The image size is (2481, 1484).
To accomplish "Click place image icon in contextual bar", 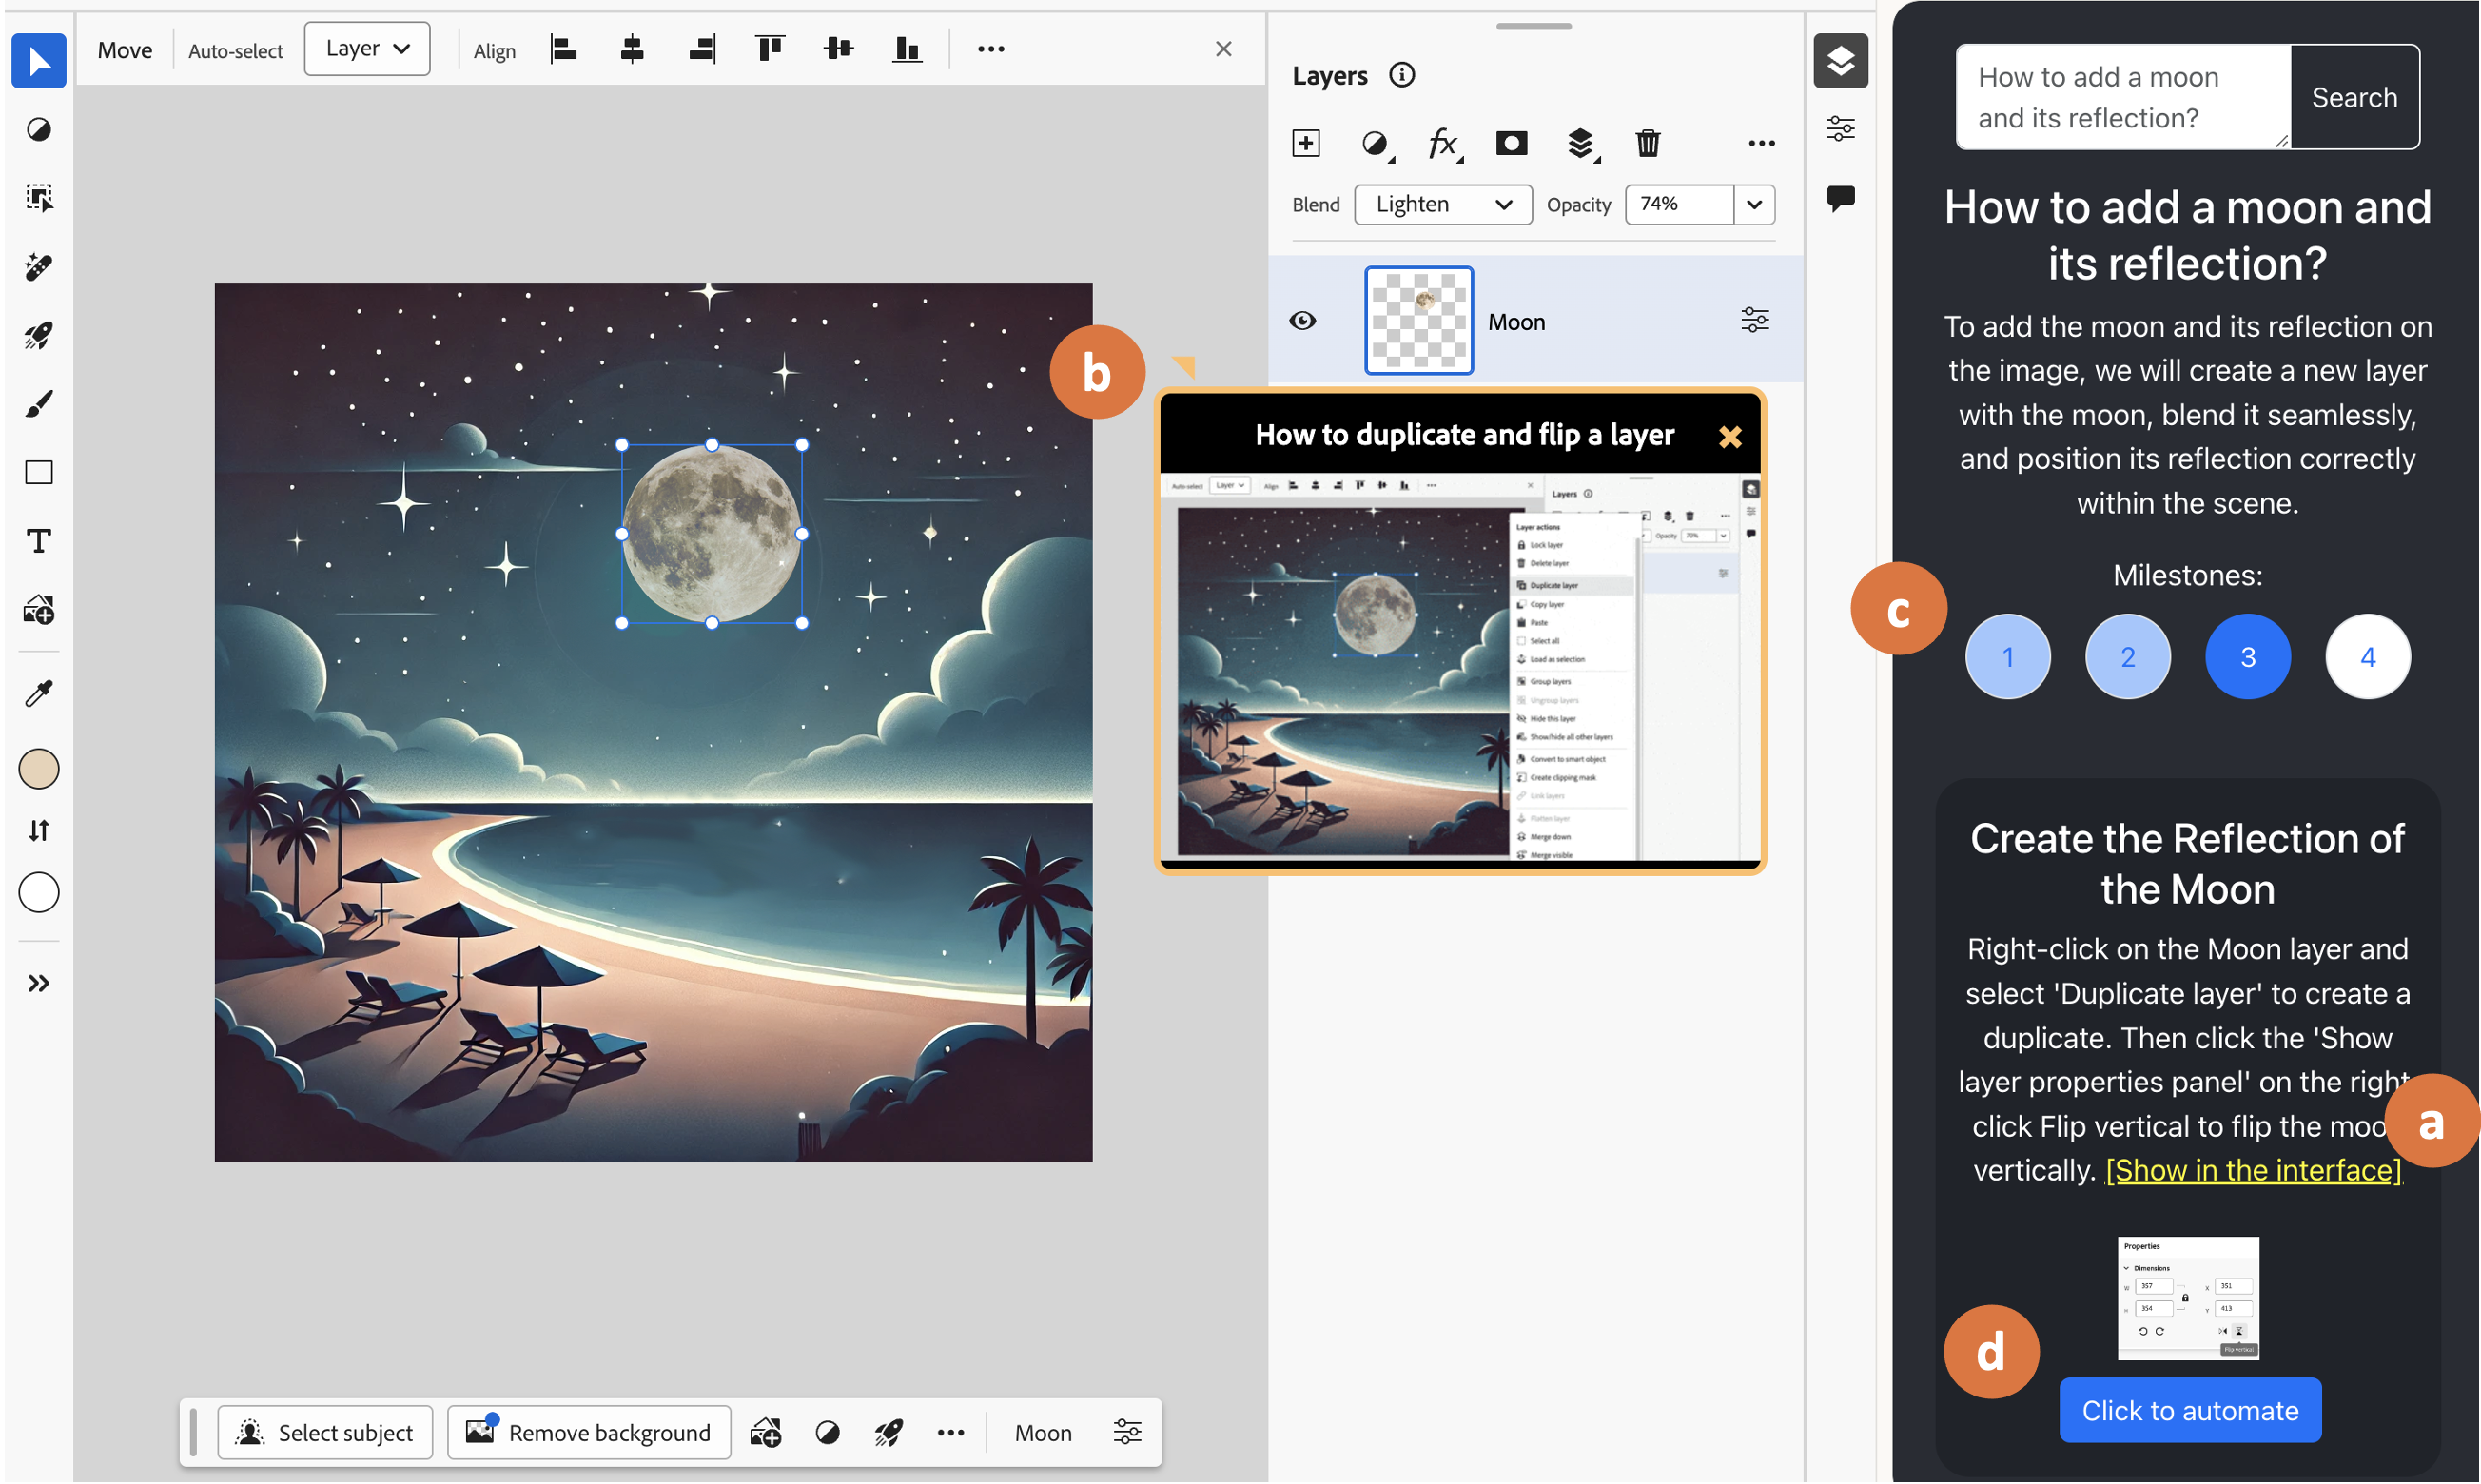I will (766, 1433).
